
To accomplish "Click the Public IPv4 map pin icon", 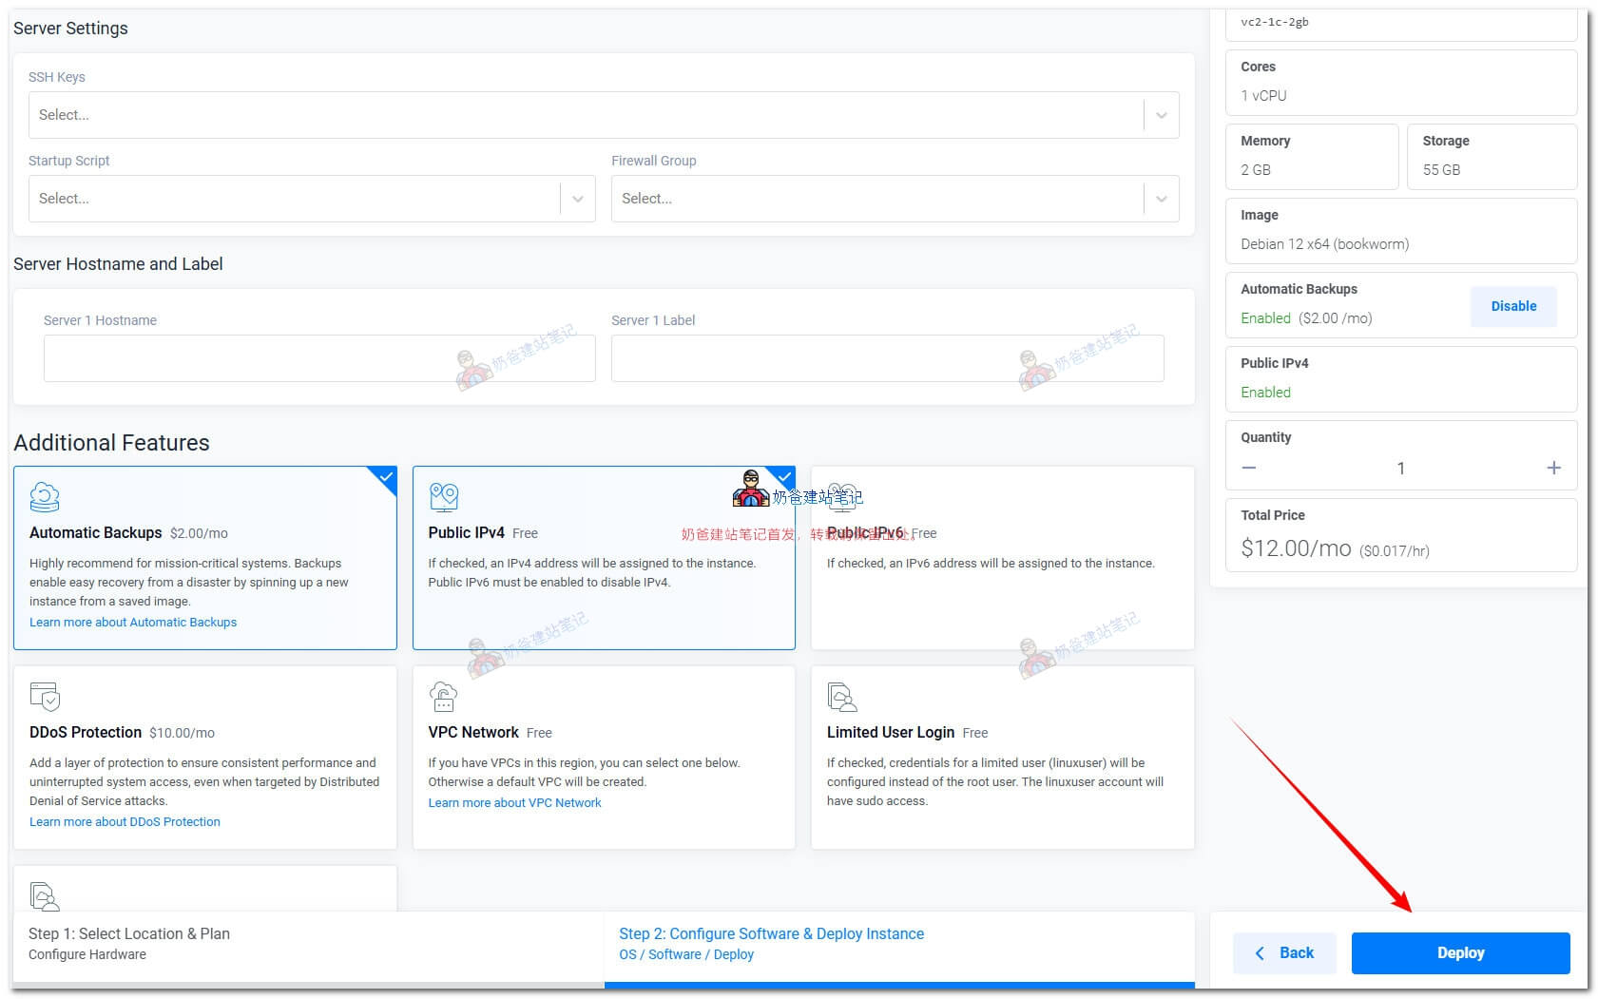I will [x=444, y=497].
